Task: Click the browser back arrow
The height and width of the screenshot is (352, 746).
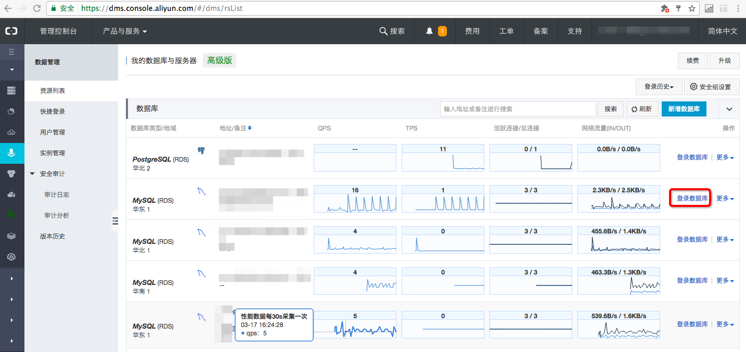Action: (x=9, y=8)
